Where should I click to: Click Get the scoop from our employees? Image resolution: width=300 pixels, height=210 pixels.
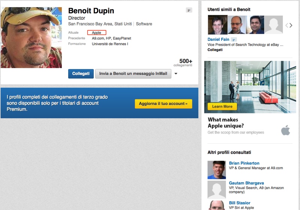click(x=236, y=133)
